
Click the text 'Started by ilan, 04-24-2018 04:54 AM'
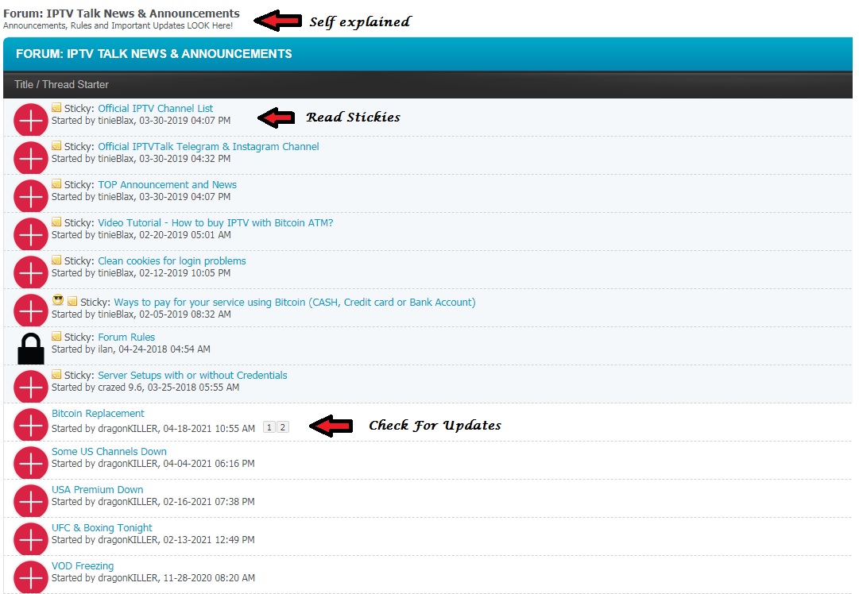tap(131, 349)
